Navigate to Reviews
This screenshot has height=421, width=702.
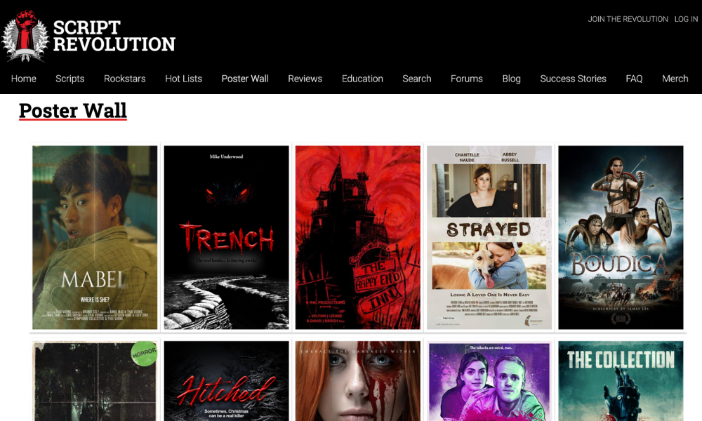tap(305, 79)
